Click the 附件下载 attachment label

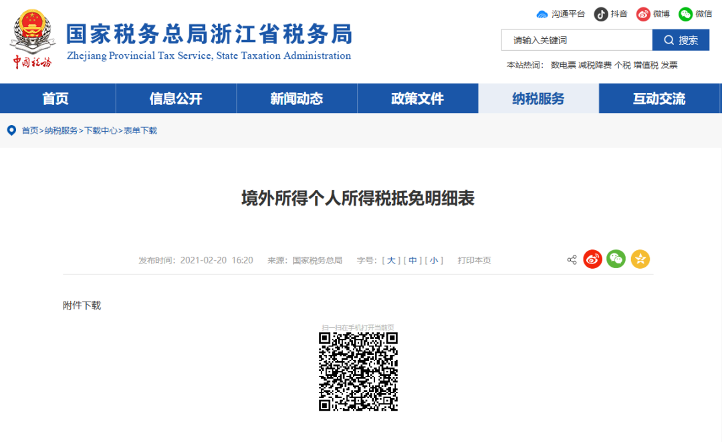[x=82, y=306]
